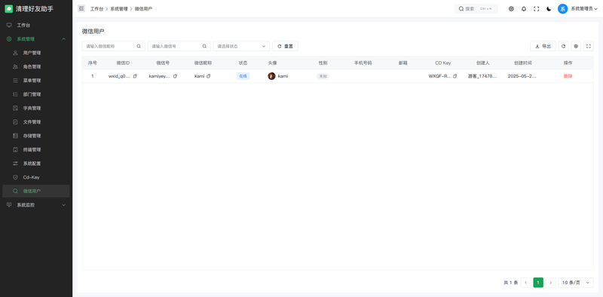
Task: Select page 1 in pagination
Action: click(538, 283)
